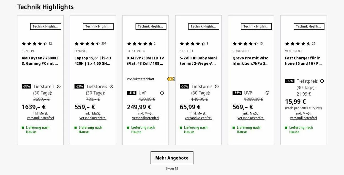This screenshot has width=344, height=175.
Task: Open price info icon for Lenovo laptop
Action: click(111, 87)
